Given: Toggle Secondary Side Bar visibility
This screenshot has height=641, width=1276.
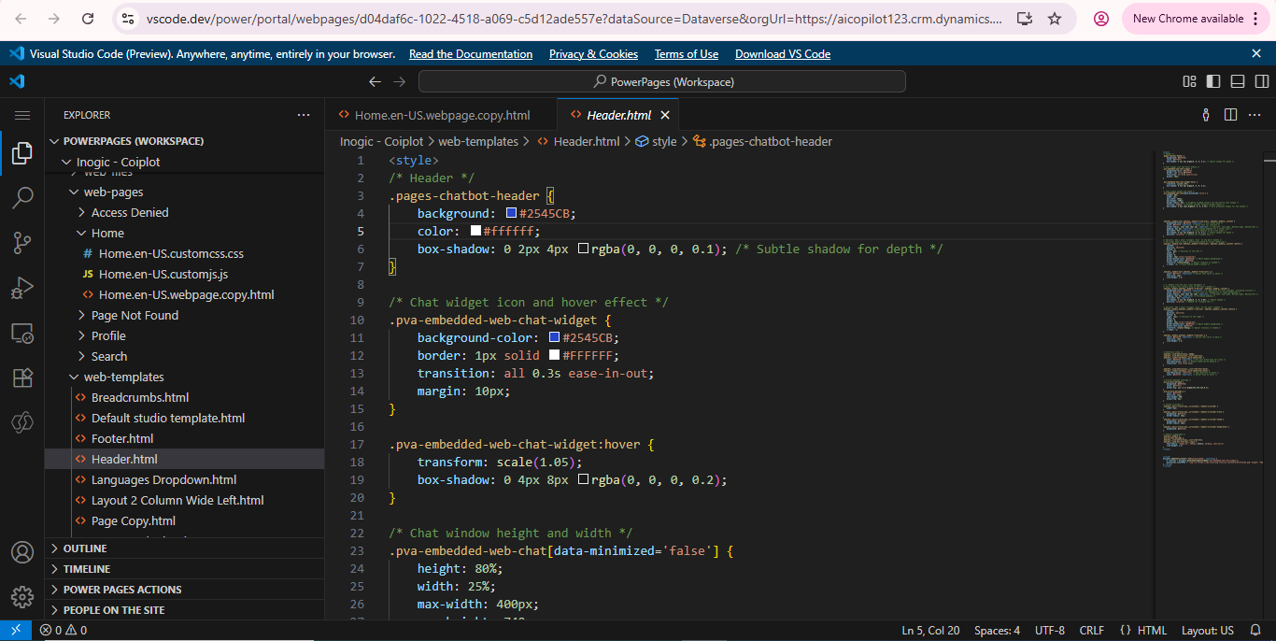Looking at the screenshot, I should click(x=1262, y=81).
